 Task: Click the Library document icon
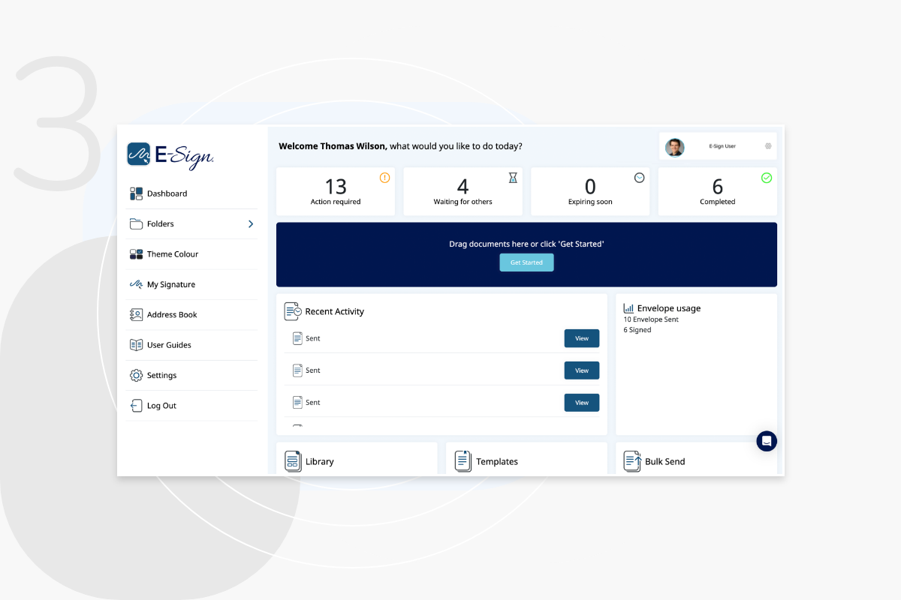(293, 461)
